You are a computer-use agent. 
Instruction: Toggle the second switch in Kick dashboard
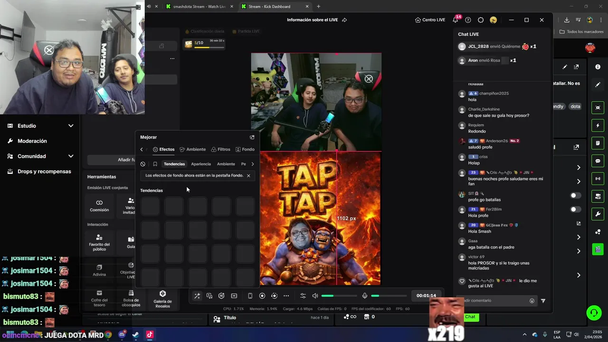(x=575, y=209)
